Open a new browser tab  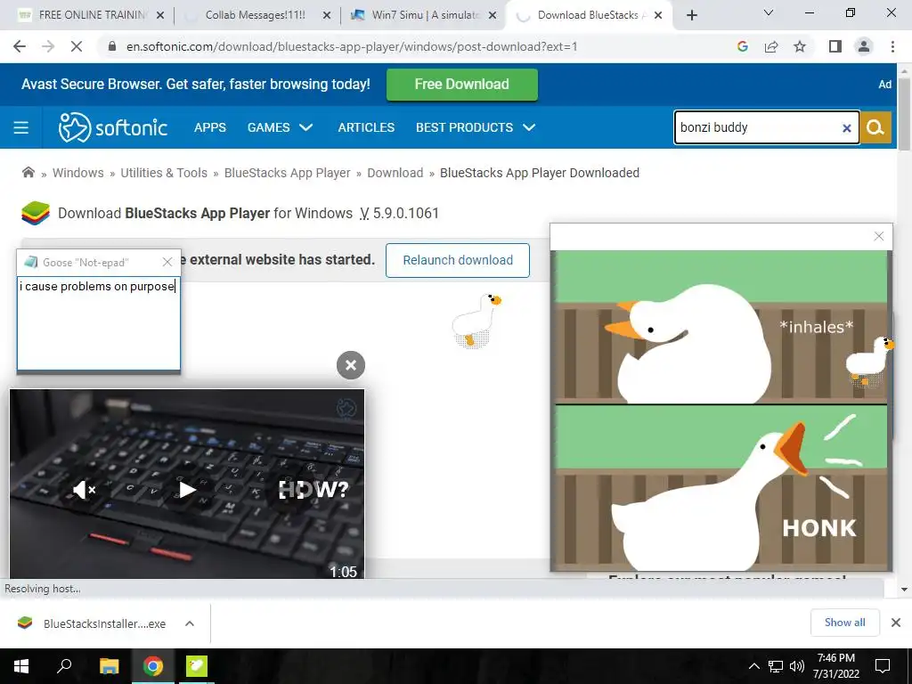pyautogui.click(x=691, y=15)
